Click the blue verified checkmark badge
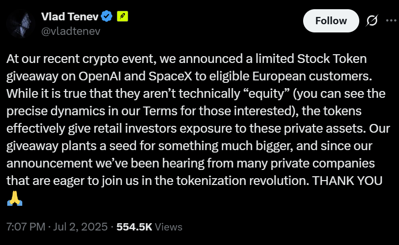 click(107, 16)
